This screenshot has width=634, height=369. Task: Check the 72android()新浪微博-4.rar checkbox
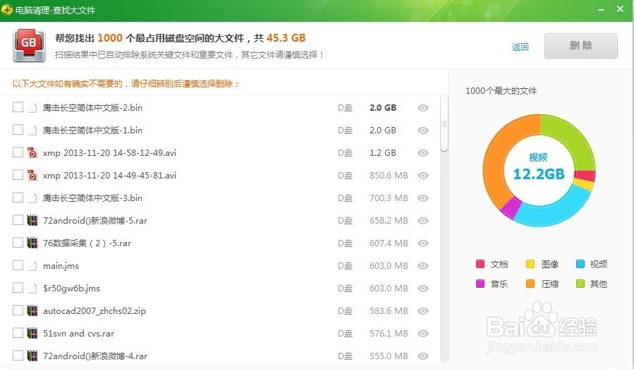coord(18,356)
